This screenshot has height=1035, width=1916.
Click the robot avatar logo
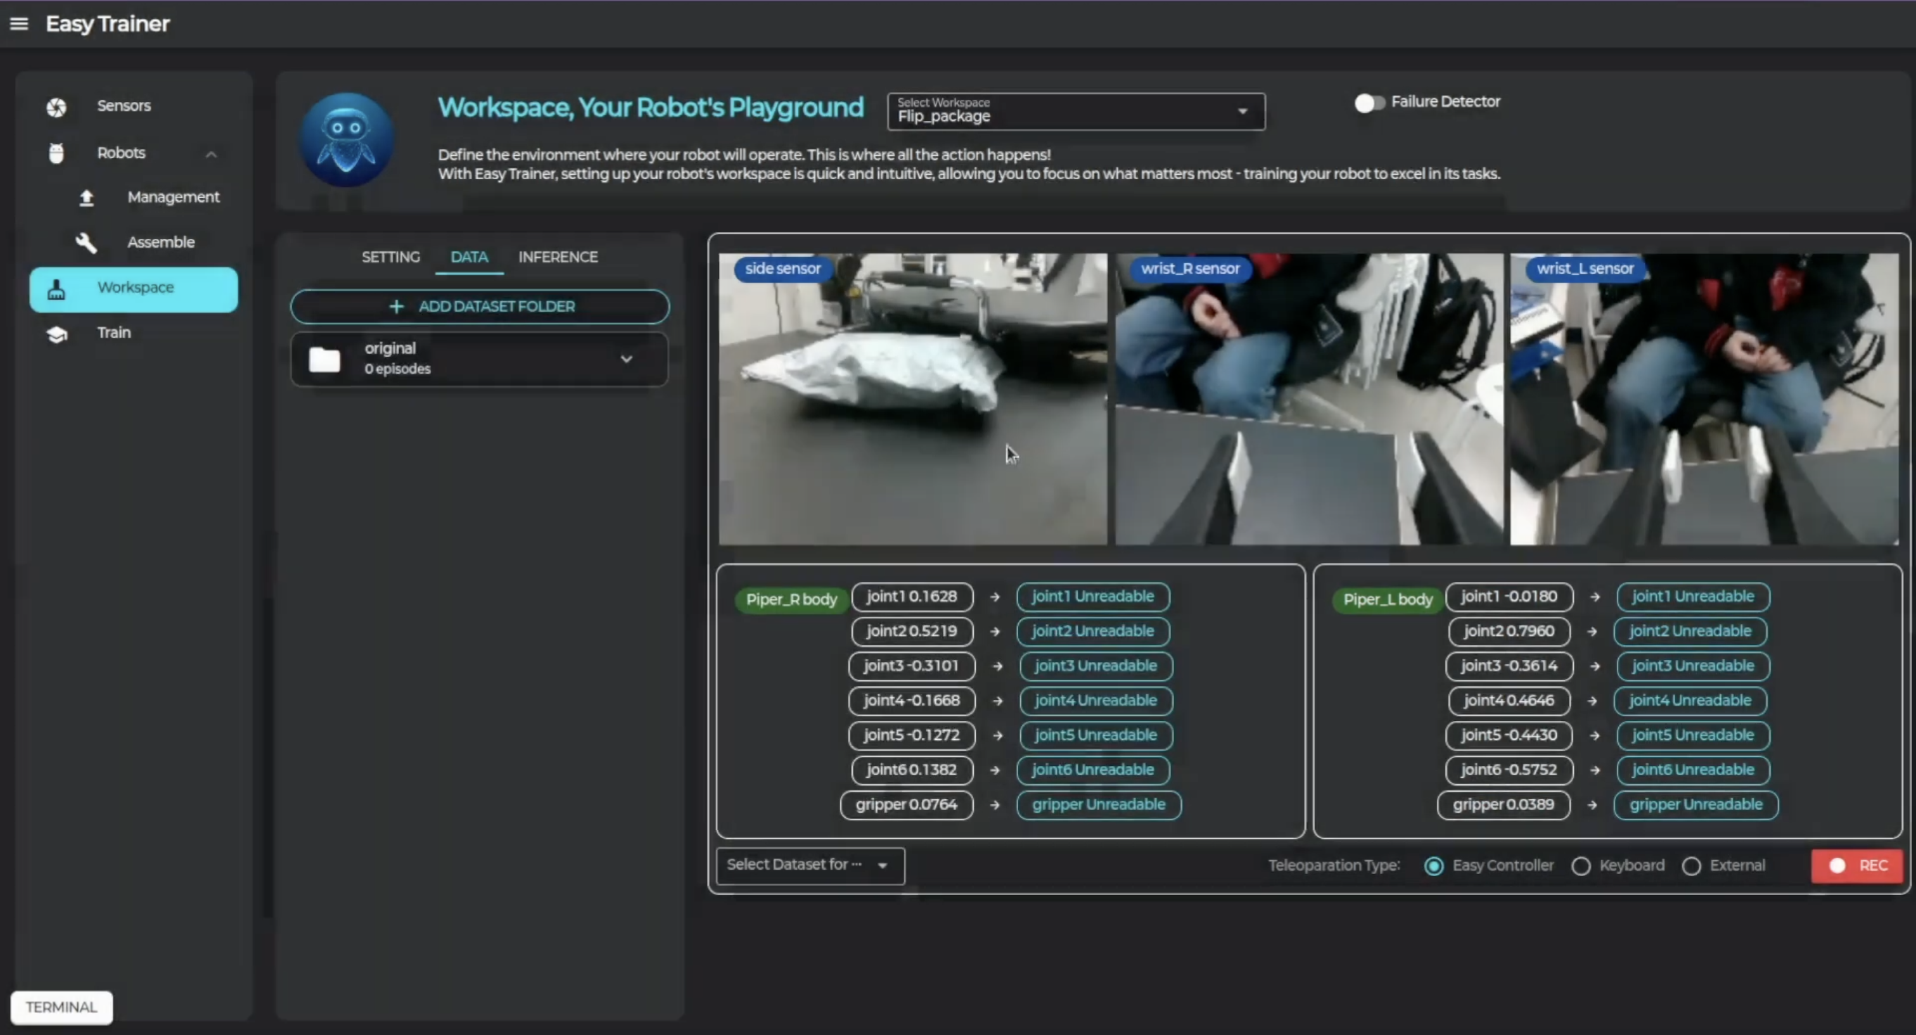346,139
